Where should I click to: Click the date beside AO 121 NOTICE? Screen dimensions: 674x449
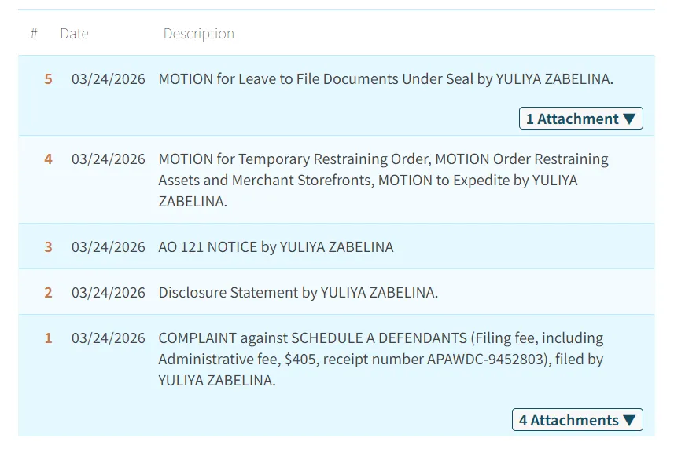[x=109, y=247]
